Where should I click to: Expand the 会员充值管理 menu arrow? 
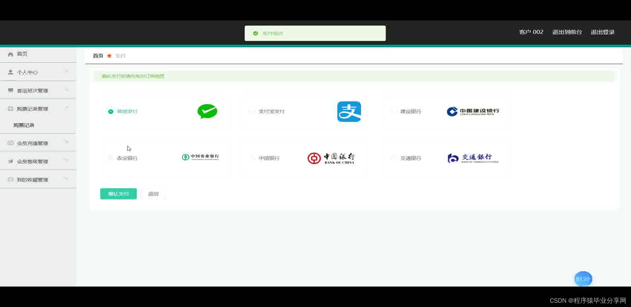click(x=67, y=143)
